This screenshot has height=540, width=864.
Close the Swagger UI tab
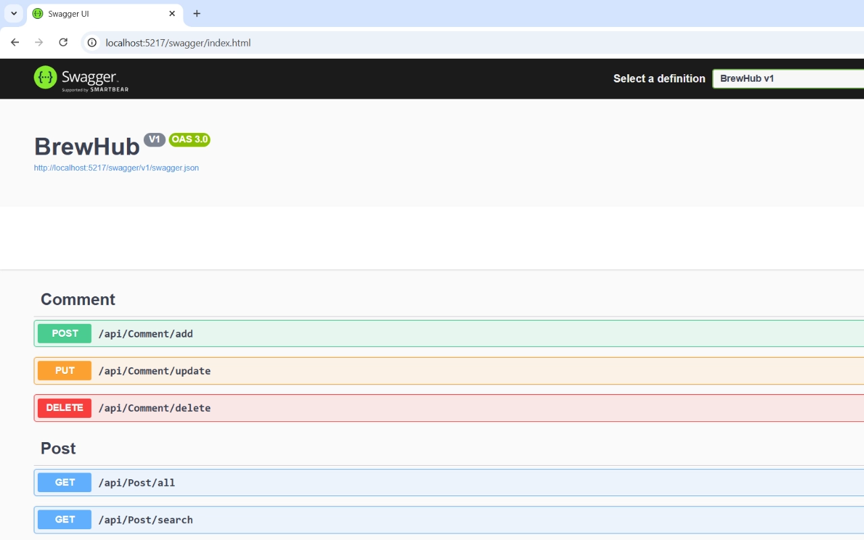[172, 13]
